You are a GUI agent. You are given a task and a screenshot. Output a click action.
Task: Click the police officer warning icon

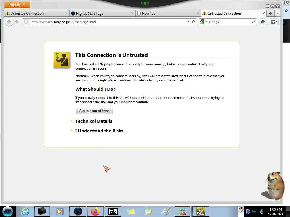pos(62,60)
